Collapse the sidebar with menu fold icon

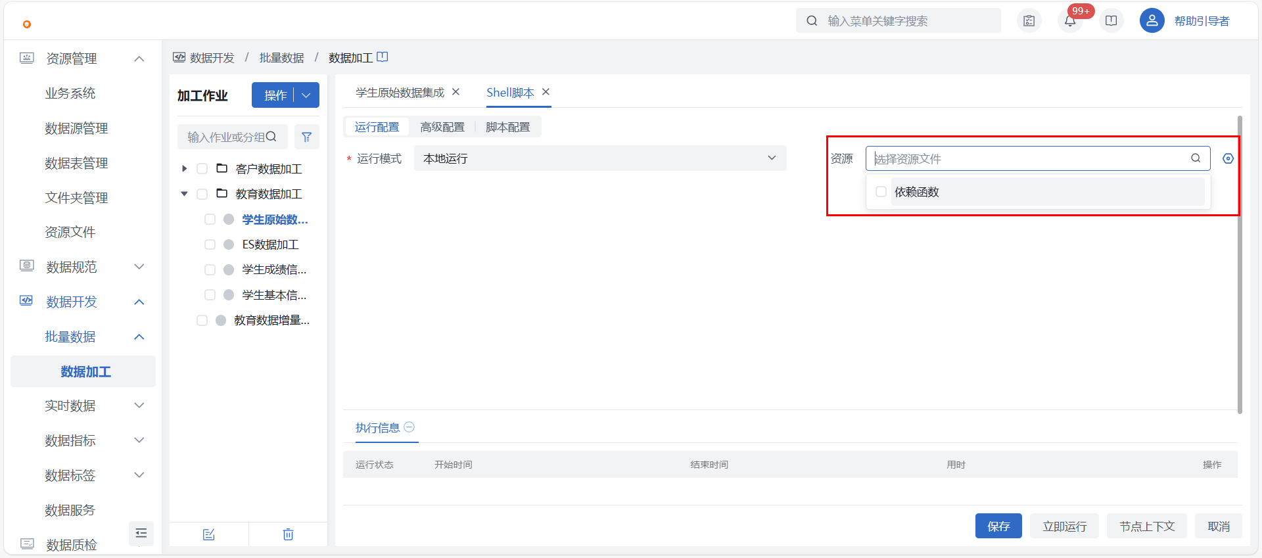click(x=141, y=533)
